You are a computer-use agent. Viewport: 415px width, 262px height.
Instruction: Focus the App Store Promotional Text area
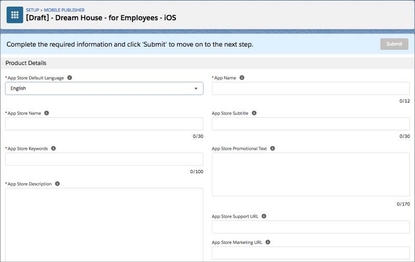coord(310,174)
